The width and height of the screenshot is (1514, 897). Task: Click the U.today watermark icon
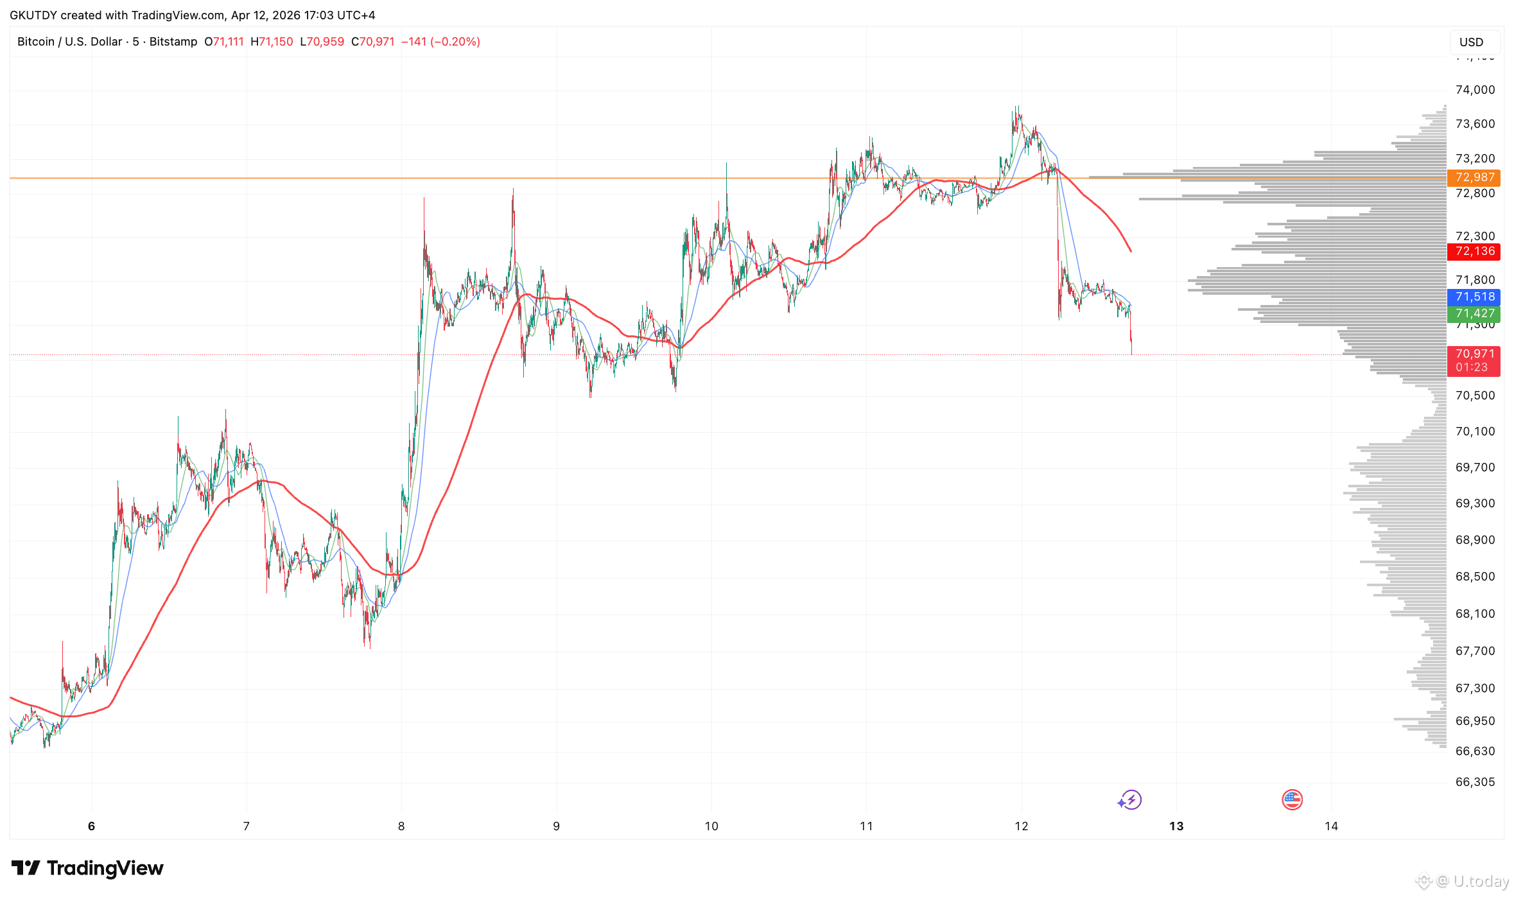[x=1424, y=881]
